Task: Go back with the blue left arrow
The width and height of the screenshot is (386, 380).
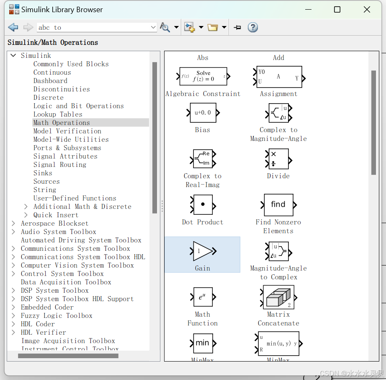Action: click(13, 27)
